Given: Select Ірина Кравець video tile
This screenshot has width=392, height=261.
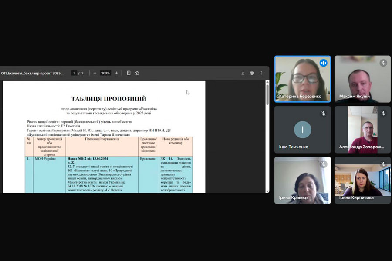Looking at the screenshot, I should [x=303, y=181].
